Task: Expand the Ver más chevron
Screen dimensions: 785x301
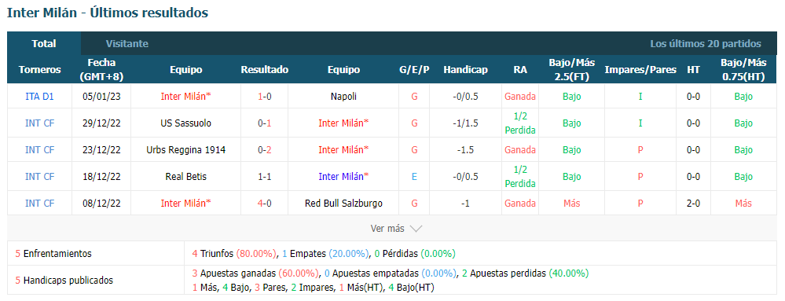Action: click(416, 229)
